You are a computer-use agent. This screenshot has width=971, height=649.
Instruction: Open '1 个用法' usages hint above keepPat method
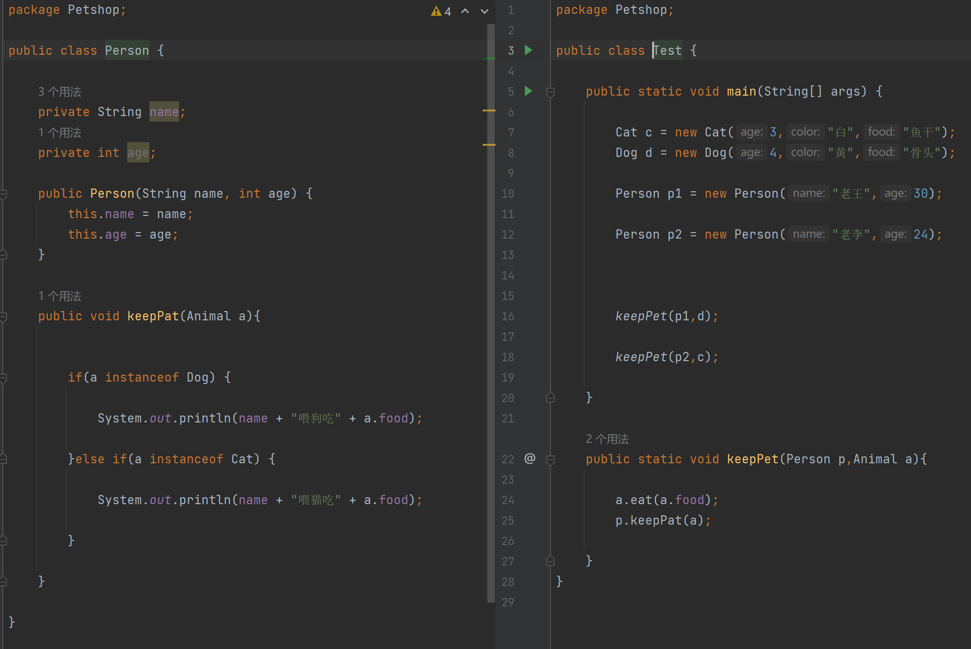pyautogui.click(x=59, y=296)
